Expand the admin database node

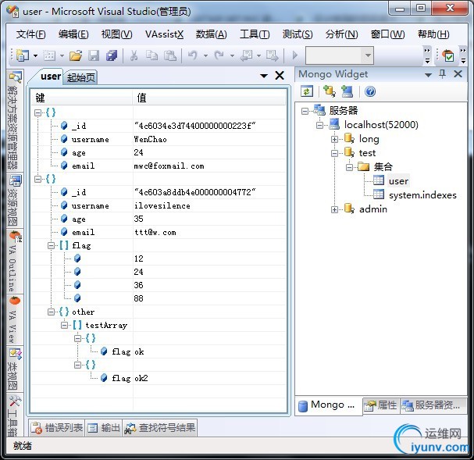click(334, 209)
